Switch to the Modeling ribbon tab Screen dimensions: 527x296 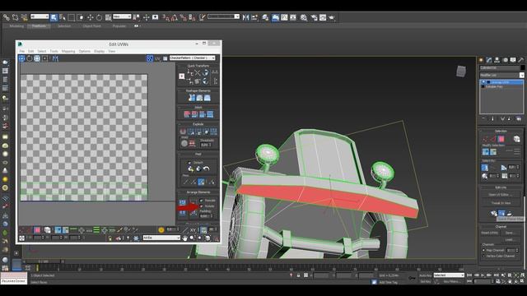coord(16,26)
